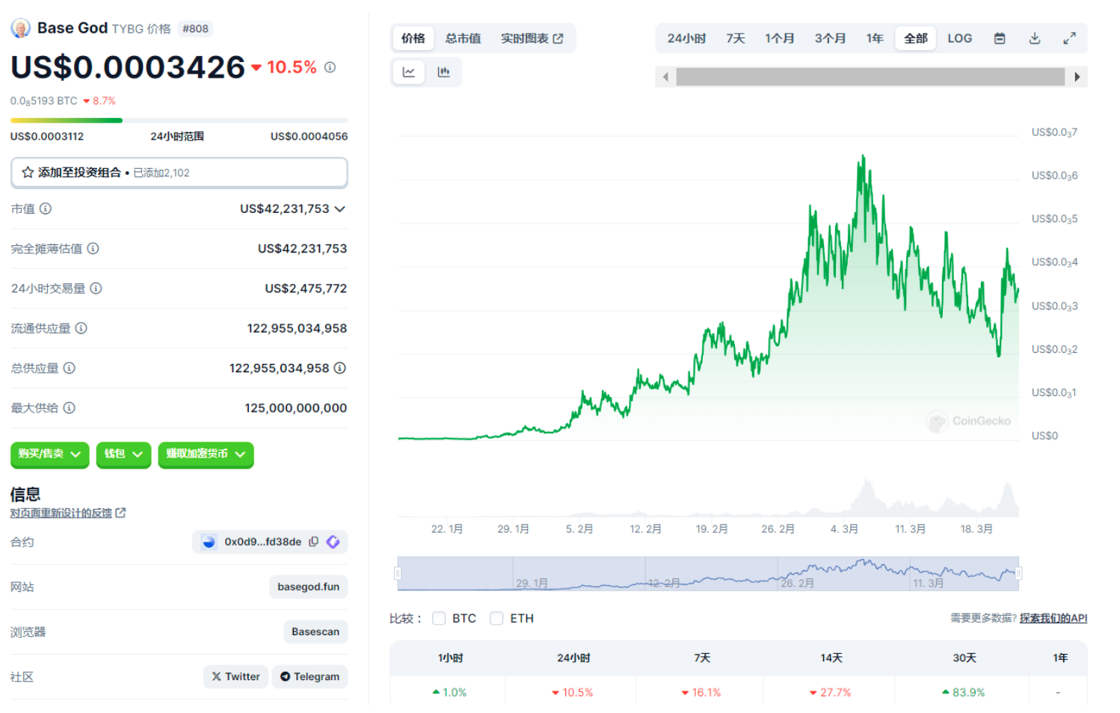Click the 1小时 value 1.0%
The image size is (1120, 713).
click(x=449, y=692)
